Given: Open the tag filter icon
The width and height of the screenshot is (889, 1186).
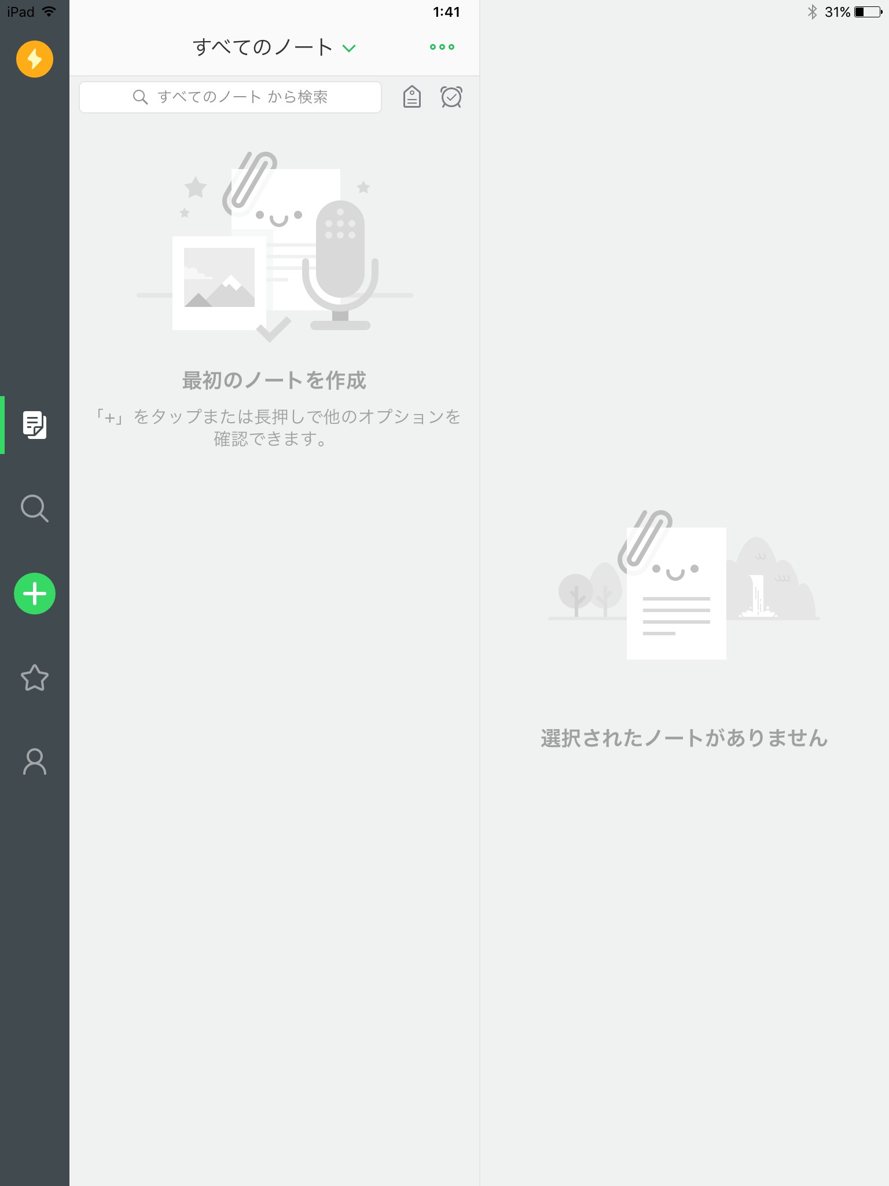Looking at the screenshot, I should pyautogui.click(x=412, y=97).
